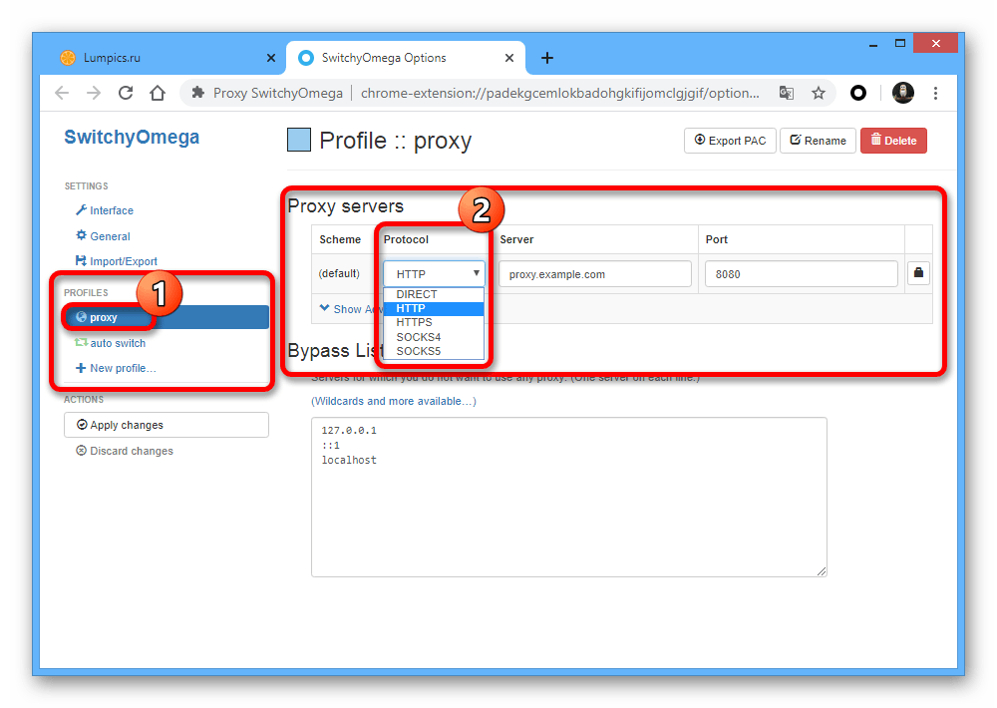The height and width of the screenshot is (708, 997).
Task: Open the Wildcards and more available link
Action: tap(394, 402)
